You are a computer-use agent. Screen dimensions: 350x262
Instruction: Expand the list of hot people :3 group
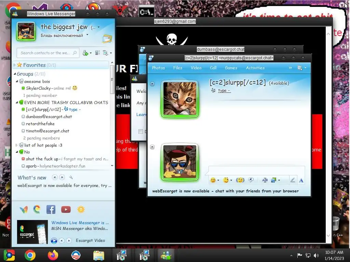pyautogui.click(x=16, y=145)
